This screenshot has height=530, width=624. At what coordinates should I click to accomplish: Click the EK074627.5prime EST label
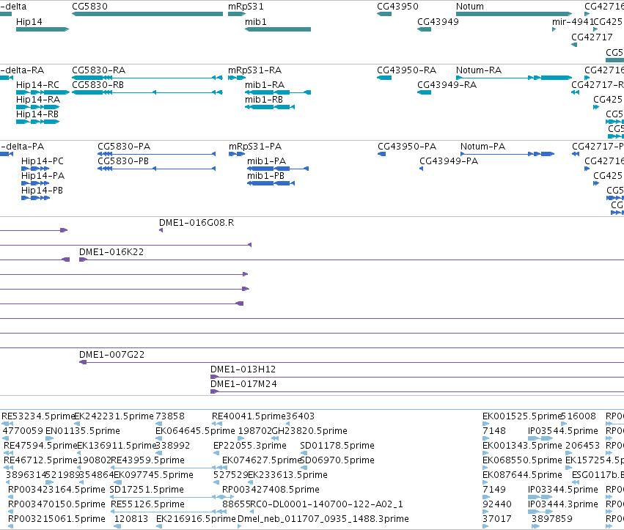point(261,460)
